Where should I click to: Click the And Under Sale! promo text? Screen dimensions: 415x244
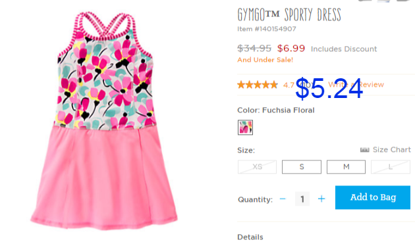[265, 60]
